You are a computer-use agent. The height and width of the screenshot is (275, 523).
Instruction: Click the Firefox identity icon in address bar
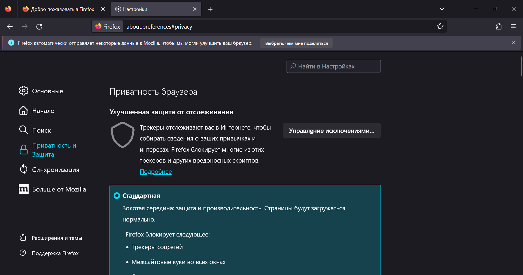tap(108, 26)
